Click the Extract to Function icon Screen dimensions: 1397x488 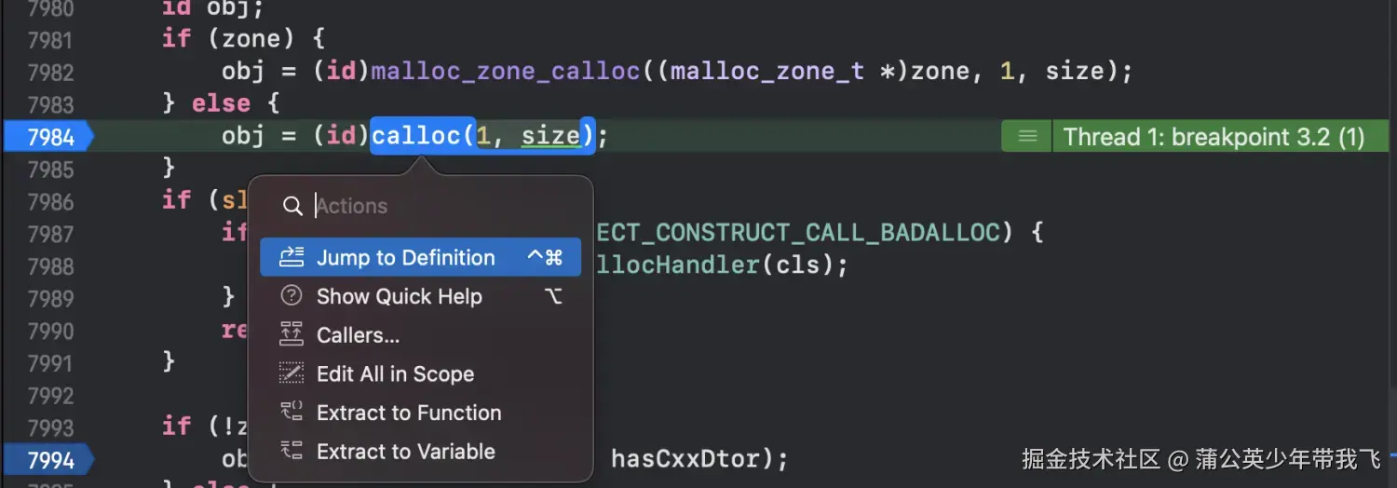[292, 413]
